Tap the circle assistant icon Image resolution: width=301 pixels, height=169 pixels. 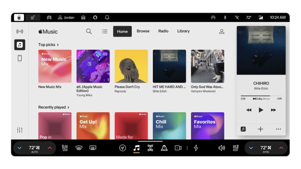[95, 17]
